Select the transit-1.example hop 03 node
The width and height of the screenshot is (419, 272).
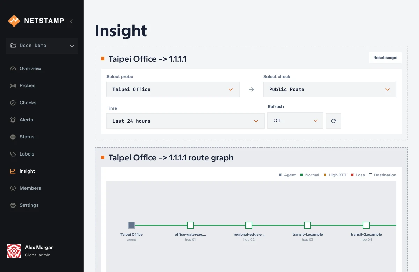click(x=308, y=225)
